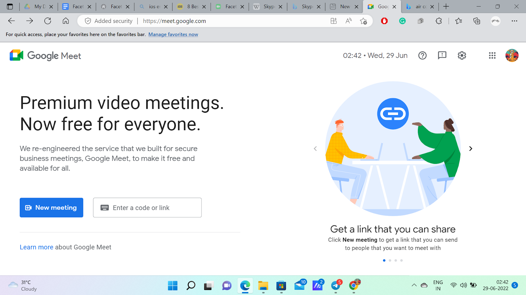The height and width of the screenshot is (295, 526).
Task: Open the green Grammarly extension icon
Action: (x=402, y=21)
